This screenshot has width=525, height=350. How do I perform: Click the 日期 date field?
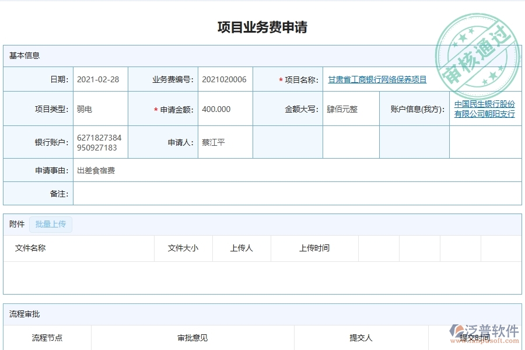click(99, 79)
